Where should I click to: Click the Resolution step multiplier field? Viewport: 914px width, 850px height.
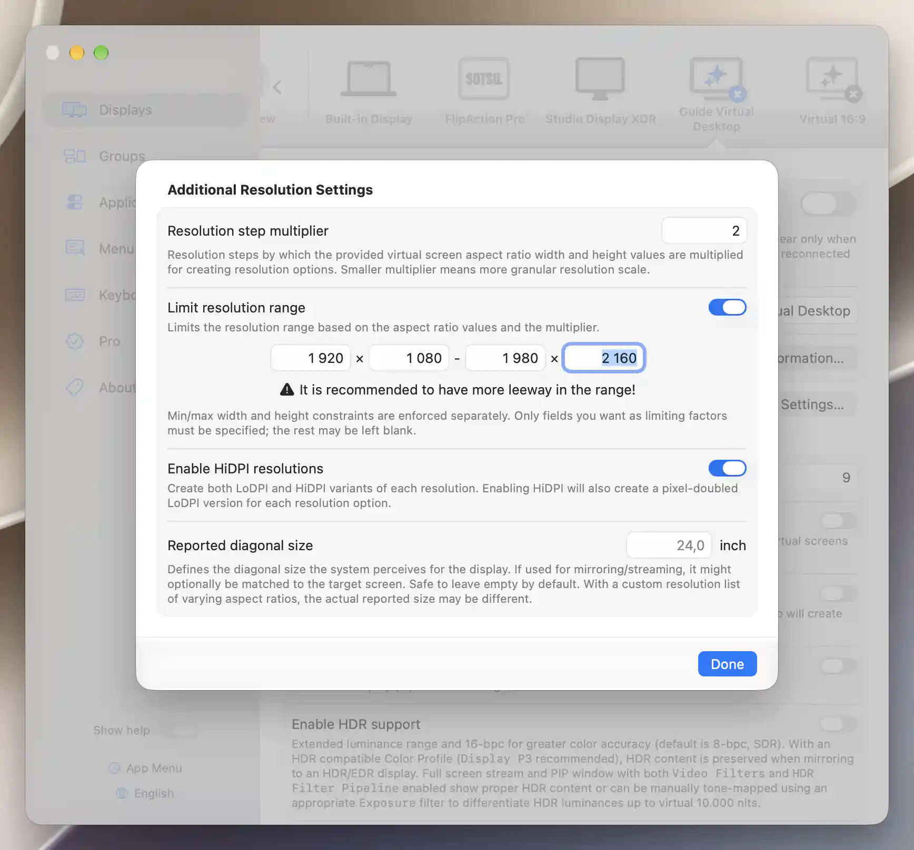point(704,230)
